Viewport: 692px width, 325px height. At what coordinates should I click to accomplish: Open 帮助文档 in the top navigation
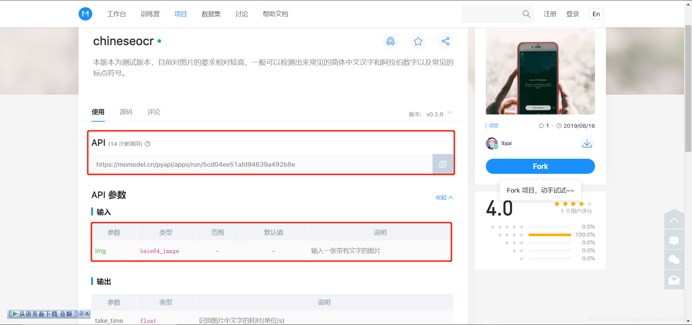(x=275, y=14)
